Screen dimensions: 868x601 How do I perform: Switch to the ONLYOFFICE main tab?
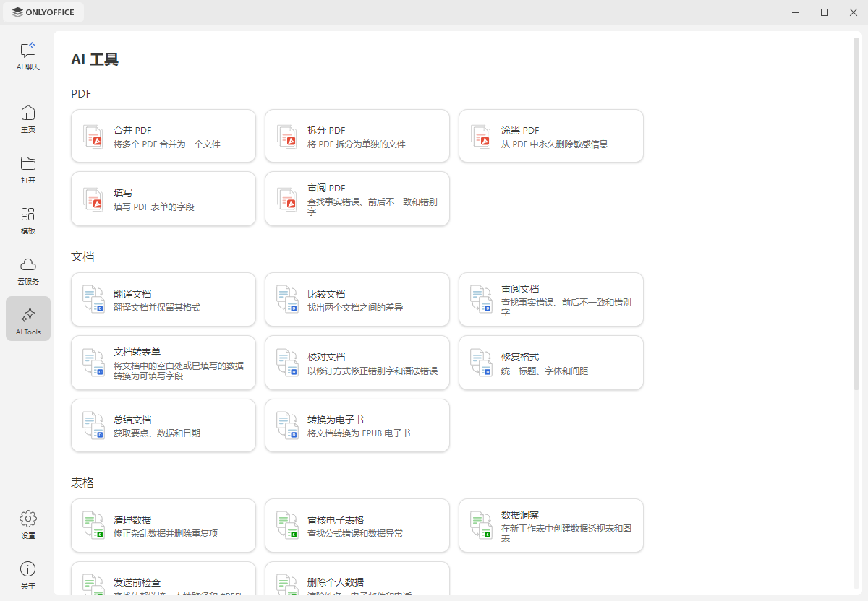44,12
